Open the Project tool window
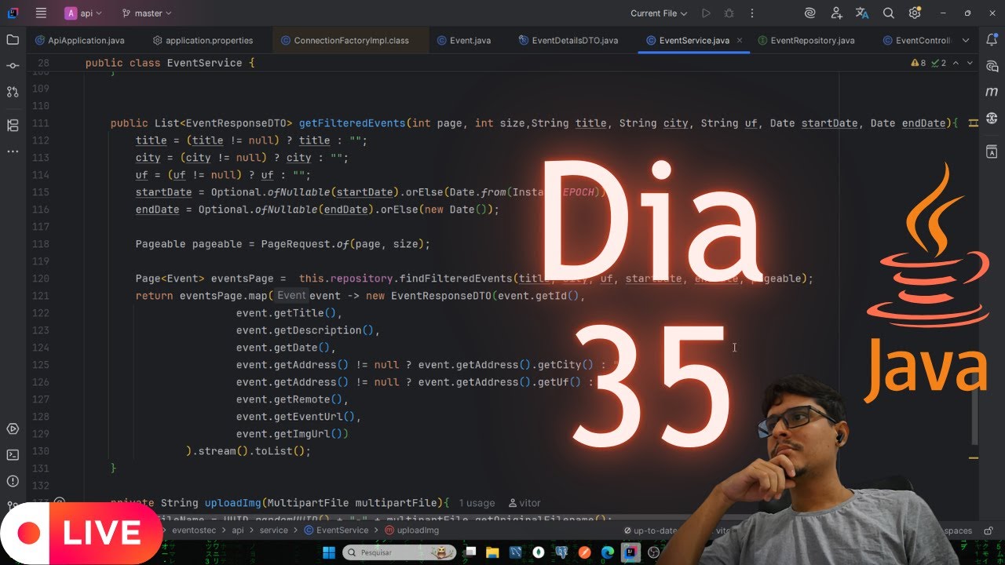 pyautogui.click(x=13, y=40)
